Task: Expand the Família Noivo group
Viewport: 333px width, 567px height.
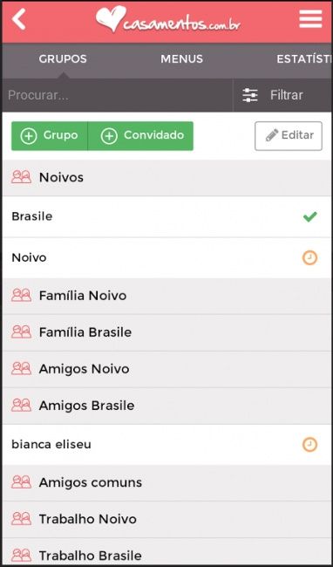Action: [166, 296]
